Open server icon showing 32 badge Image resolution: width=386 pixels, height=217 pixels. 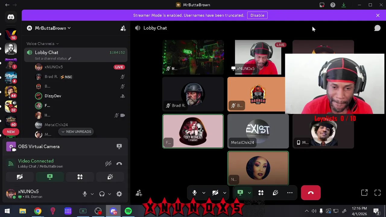coord(11,106)
